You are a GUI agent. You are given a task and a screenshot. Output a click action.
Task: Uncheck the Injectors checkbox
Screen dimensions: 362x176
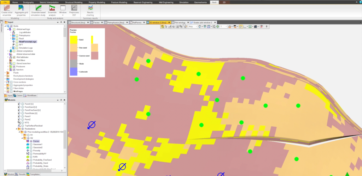pos(14,69)
